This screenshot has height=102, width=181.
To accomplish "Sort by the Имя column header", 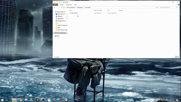I will click(x=70, y=10).
